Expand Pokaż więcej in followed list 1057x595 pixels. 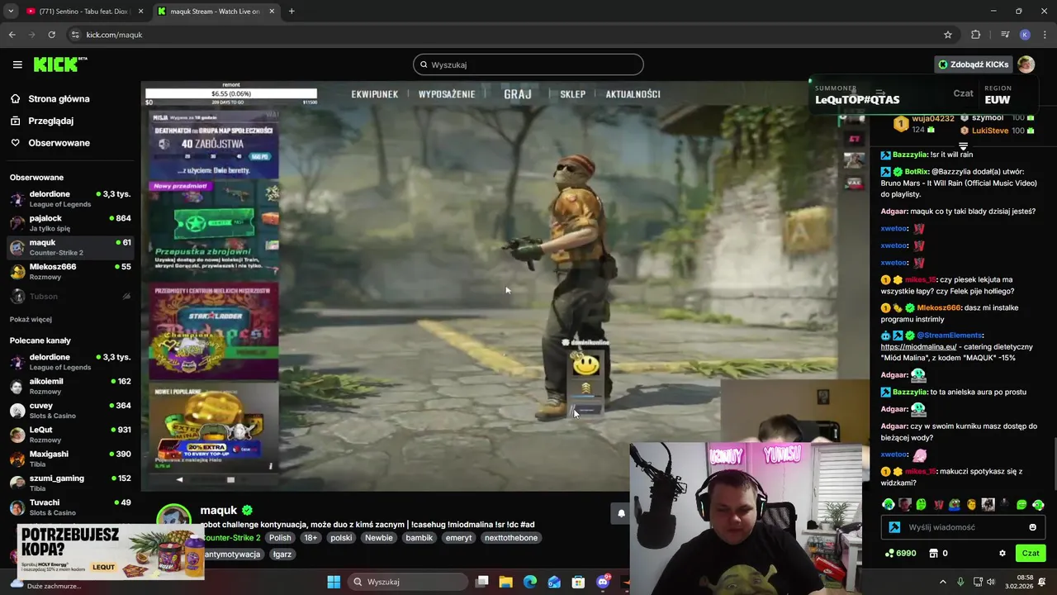pyautogui.click(x=31, y=320)
